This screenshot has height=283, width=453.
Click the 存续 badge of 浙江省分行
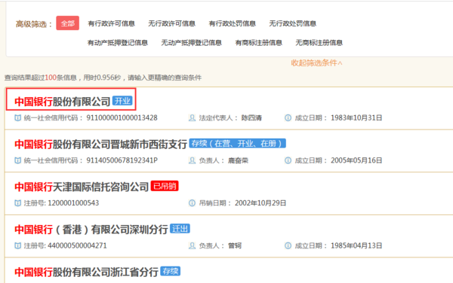pyautogui.click(x=171, y=271)
